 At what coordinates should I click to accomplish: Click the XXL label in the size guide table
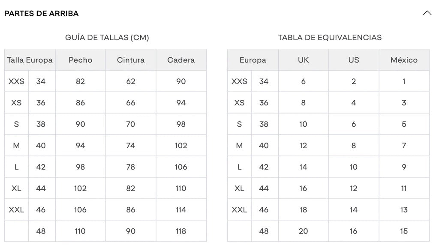click(16, 210)
